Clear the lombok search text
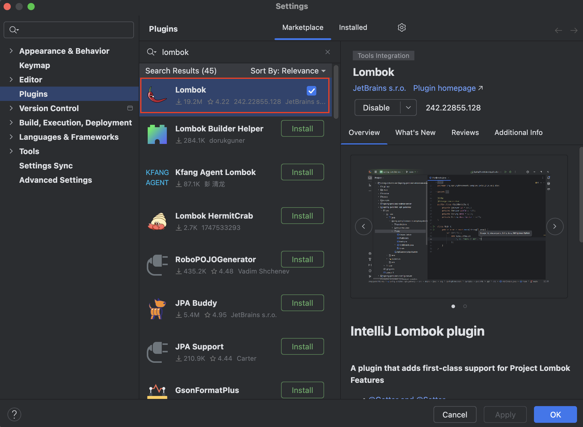 click(328, 52)
